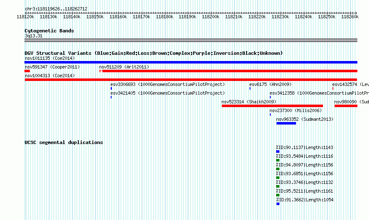
Task: Click the ID:95.5211 Length:1161 text
Action: [x=305, y=191]
